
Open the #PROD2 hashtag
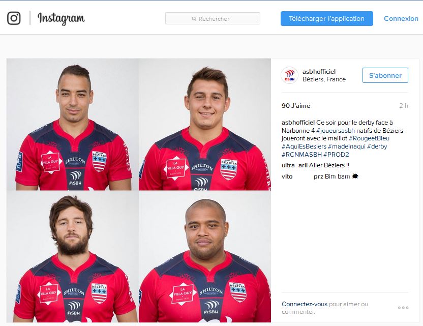click(x=336, y=155)
